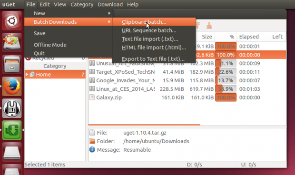Click the Galaxy.zip file icon
The image size is (295, 175).
92,97
